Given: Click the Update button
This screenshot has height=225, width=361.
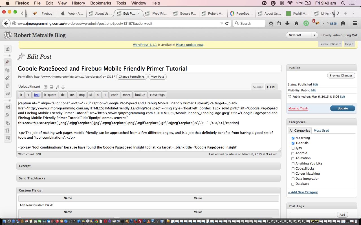Looking at the screenshot, I should (343, 108).
